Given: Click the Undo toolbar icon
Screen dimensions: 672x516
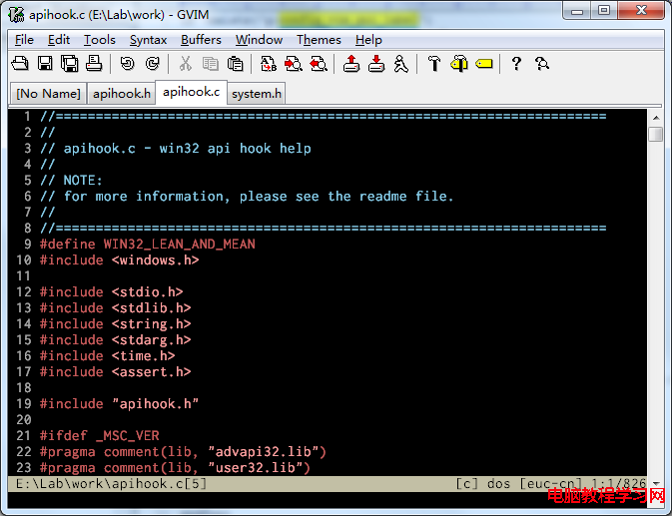Looking at the screenshot, I should tap(127, 64).
